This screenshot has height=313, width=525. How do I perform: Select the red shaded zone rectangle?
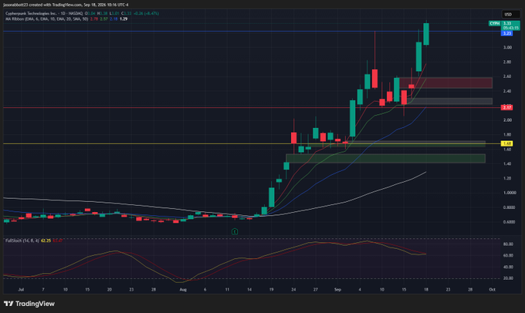[445, 83]
